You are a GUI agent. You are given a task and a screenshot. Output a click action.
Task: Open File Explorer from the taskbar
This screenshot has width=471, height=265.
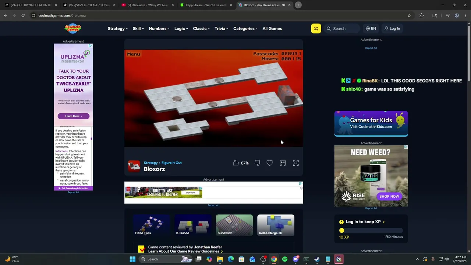[220, 259]
